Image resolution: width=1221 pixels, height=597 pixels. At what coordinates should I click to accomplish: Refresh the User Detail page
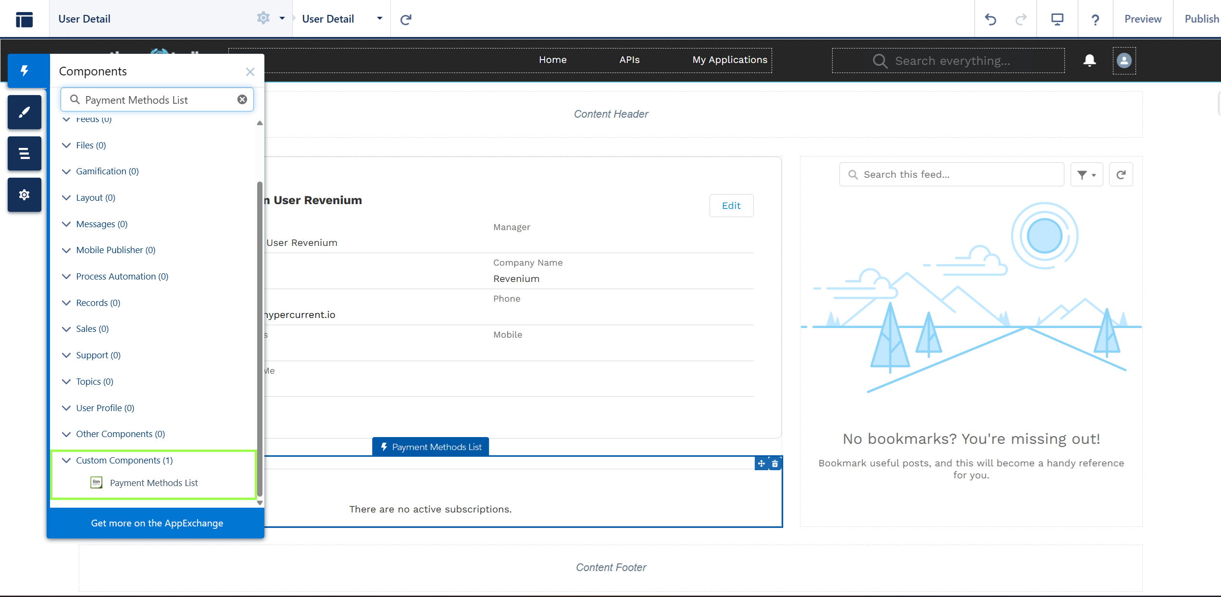(406, 19)
